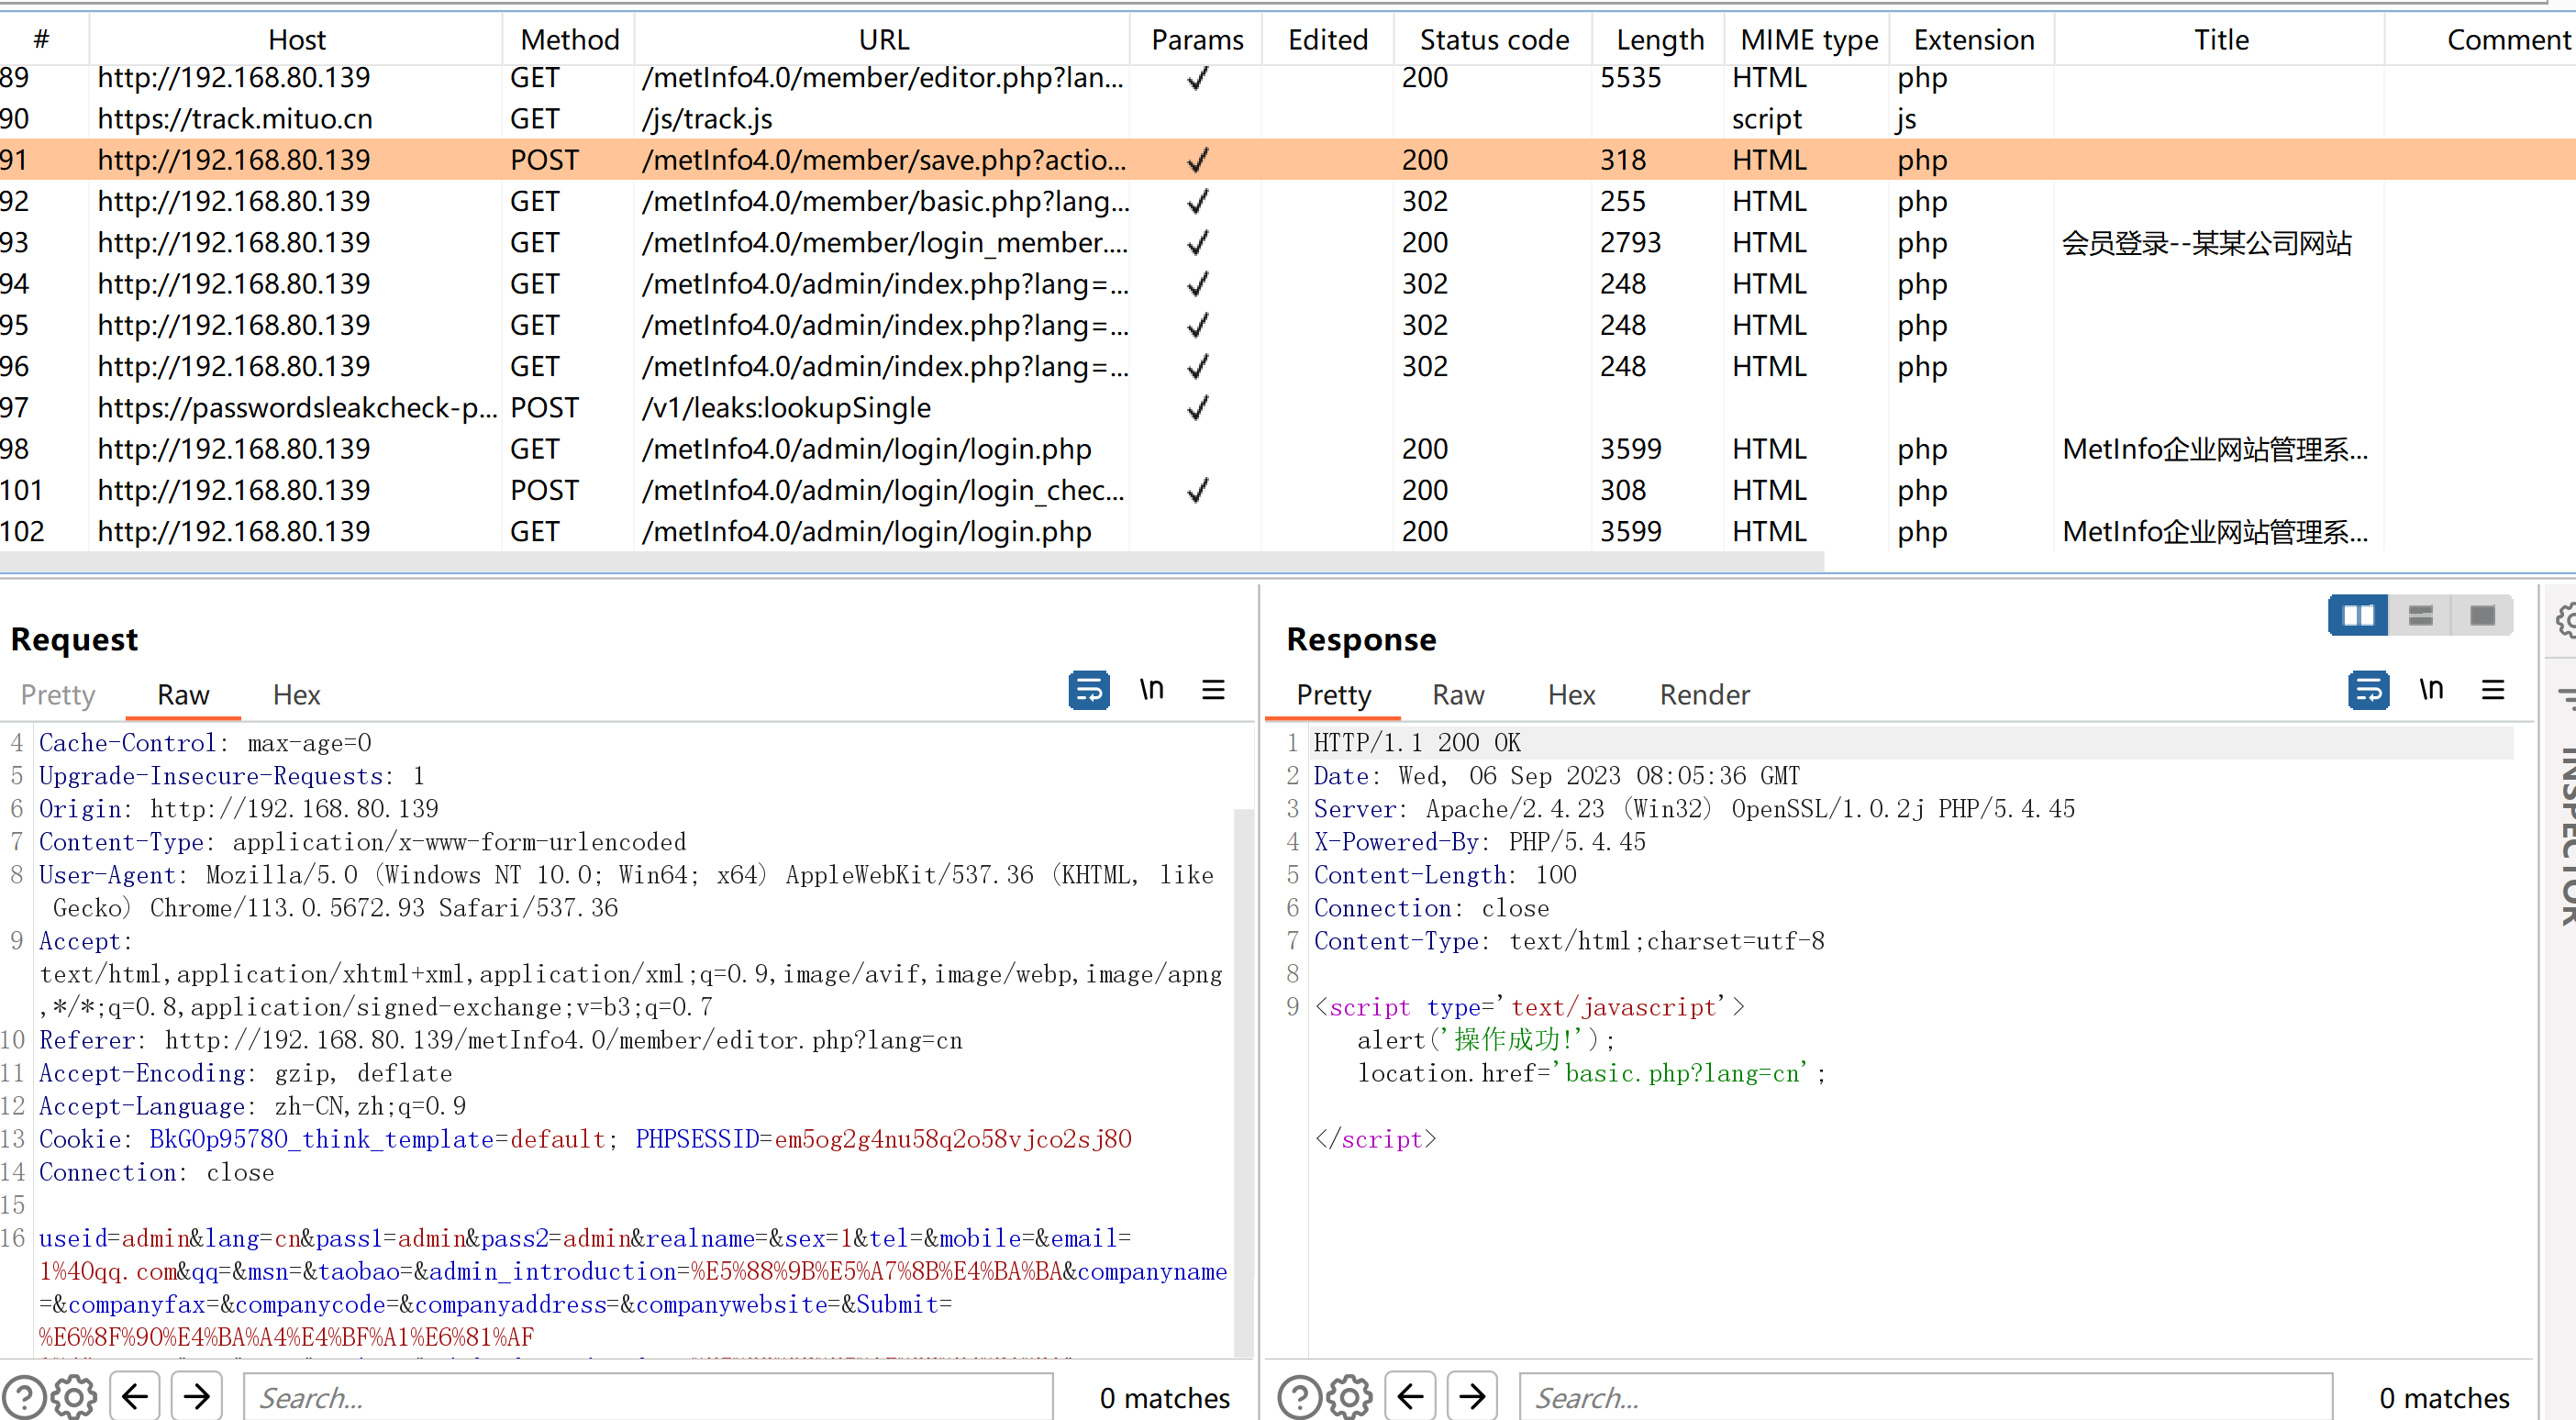This screenshot has width=2576, height=1420.
Task: Select top-bottom layout view icon
Action: click(2420, 615)
